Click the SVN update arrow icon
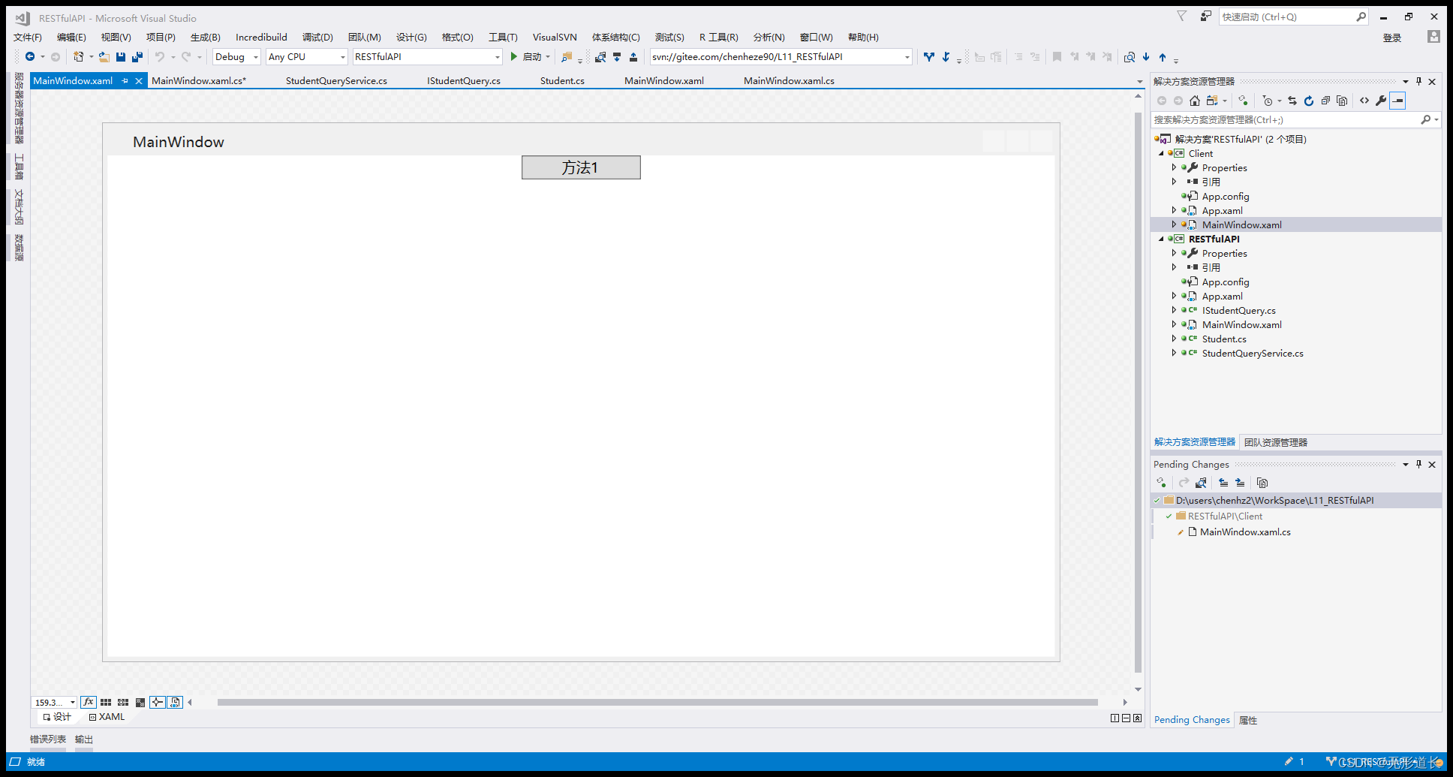 tap(617, 56)
